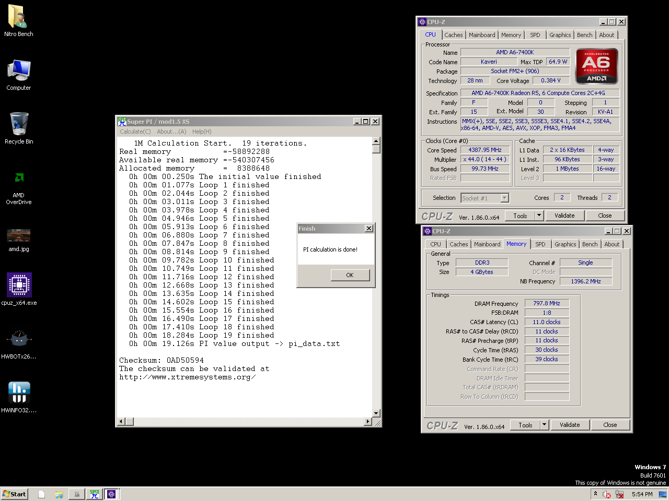Click Super PI vertical scrollbar down arrow
669x501 pixels.
pos(376,413)
